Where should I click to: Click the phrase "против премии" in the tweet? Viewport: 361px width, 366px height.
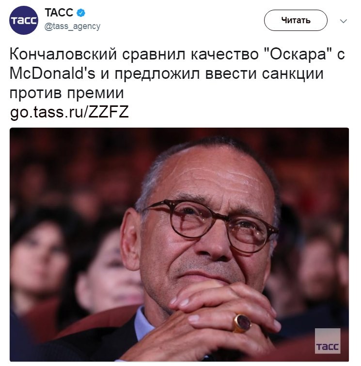(x=66, y=93)
